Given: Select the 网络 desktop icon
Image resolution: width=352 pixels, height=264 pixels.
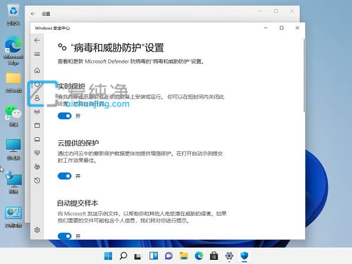Looking at the screenshot, I should [x=13, y=182].
